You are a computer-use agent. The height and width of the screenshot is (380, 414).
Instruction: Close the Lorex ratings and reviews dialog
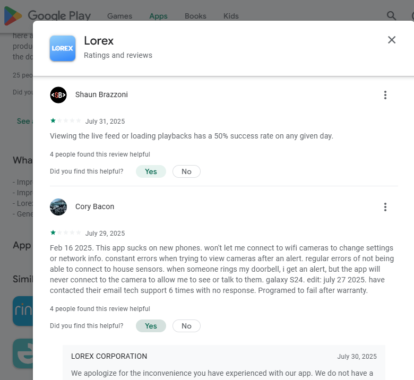pos(392,40)
